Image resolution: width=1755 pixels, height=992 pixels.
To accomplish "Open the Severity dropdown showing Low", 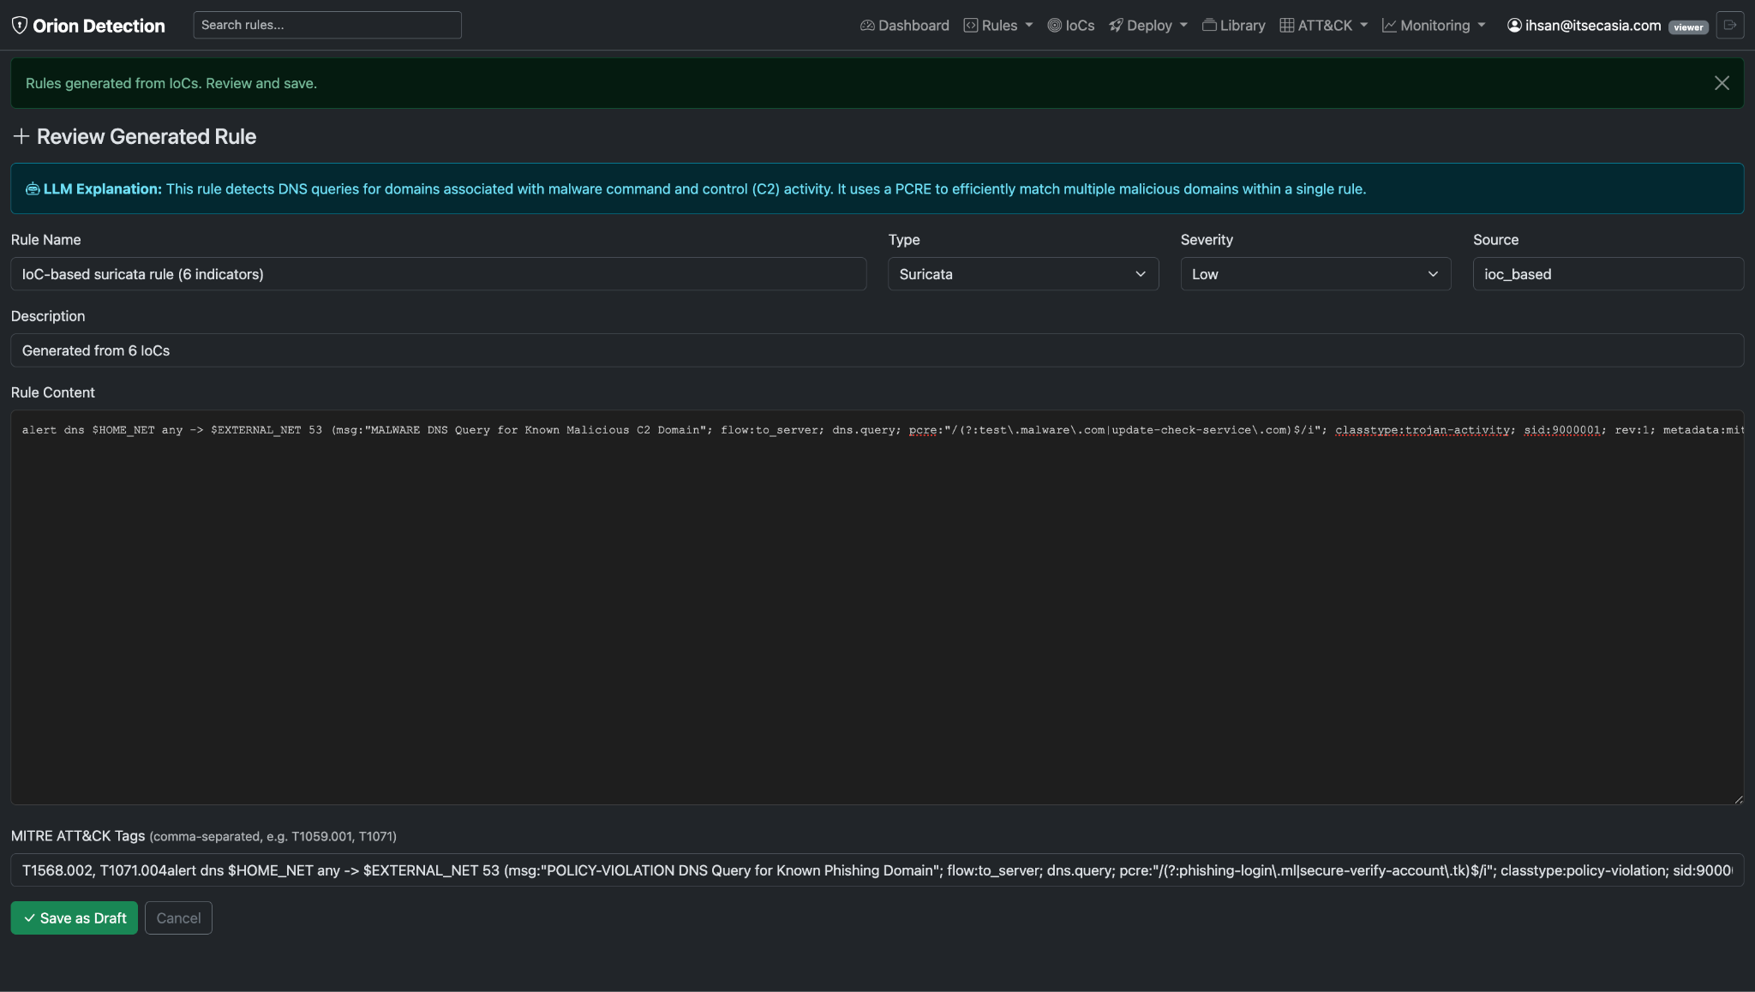I will (1315, 274).
